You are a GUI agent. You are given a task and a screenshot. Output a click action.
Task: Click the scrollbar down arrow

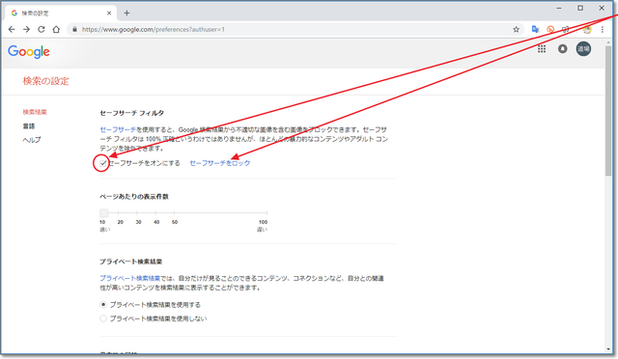point(608,349)
